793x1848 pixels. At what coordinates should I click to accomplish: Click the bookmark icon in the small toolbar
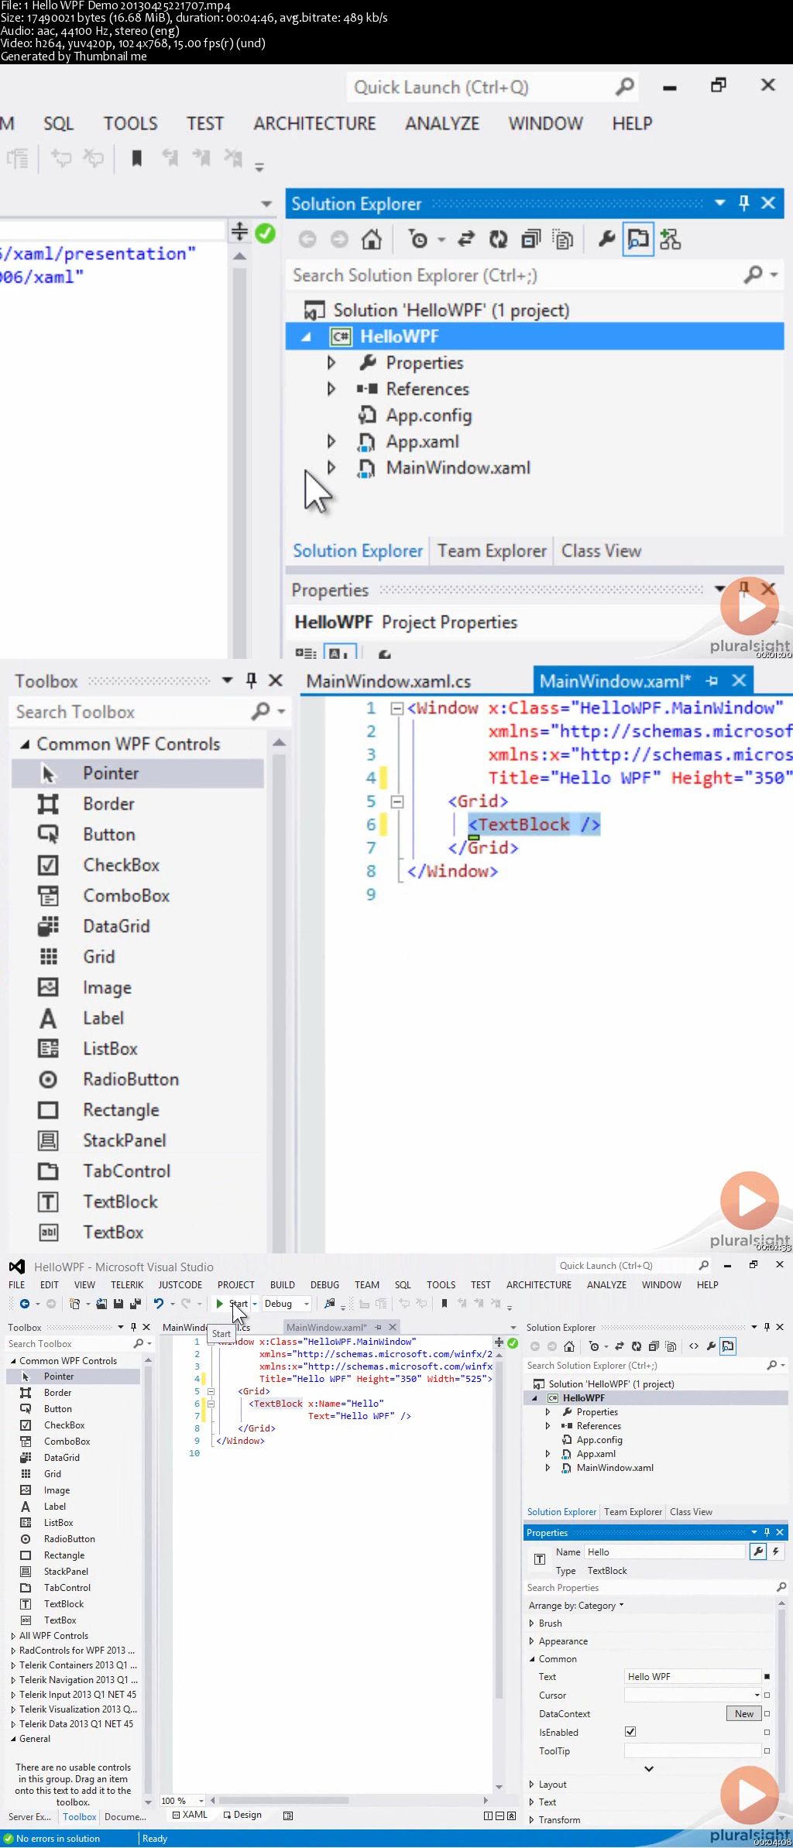tap(445, 1304)
